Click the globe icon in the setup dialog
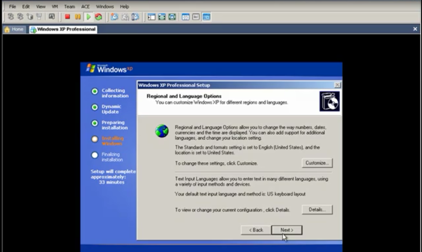422x252 pixels. pyautogui.click(x=162, y=131)
